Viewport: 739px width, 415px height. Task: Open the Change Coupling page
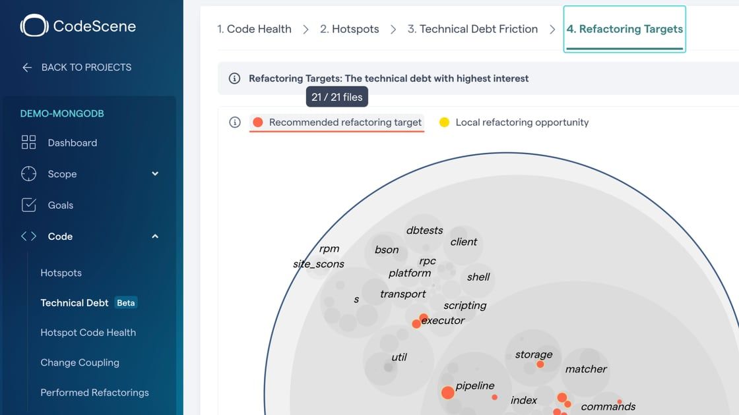[x=80, y=362]
